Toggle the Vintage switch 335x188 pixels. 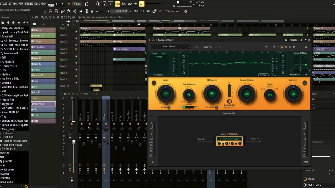169,107
